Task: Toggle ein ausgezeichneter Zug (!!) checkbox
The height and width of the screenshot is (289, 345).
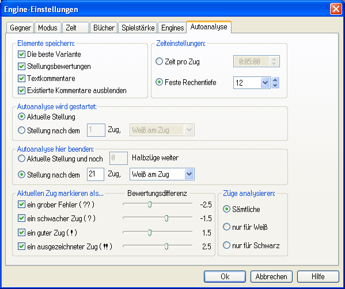Action: [x=21, y=246]
